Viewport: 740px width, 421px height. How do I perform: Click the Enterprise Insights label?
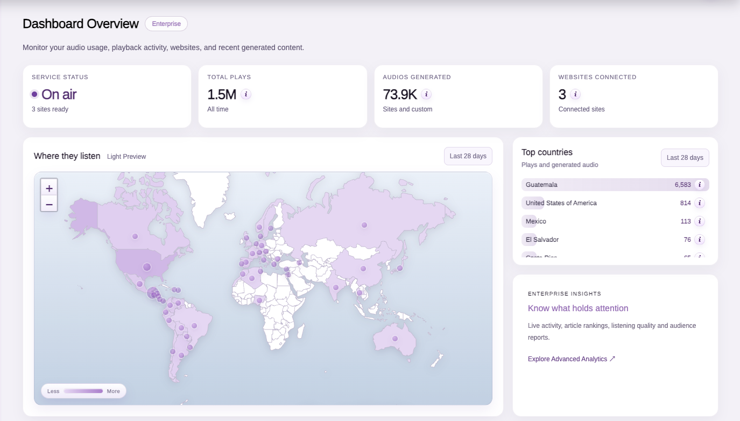tap(565, 294)
